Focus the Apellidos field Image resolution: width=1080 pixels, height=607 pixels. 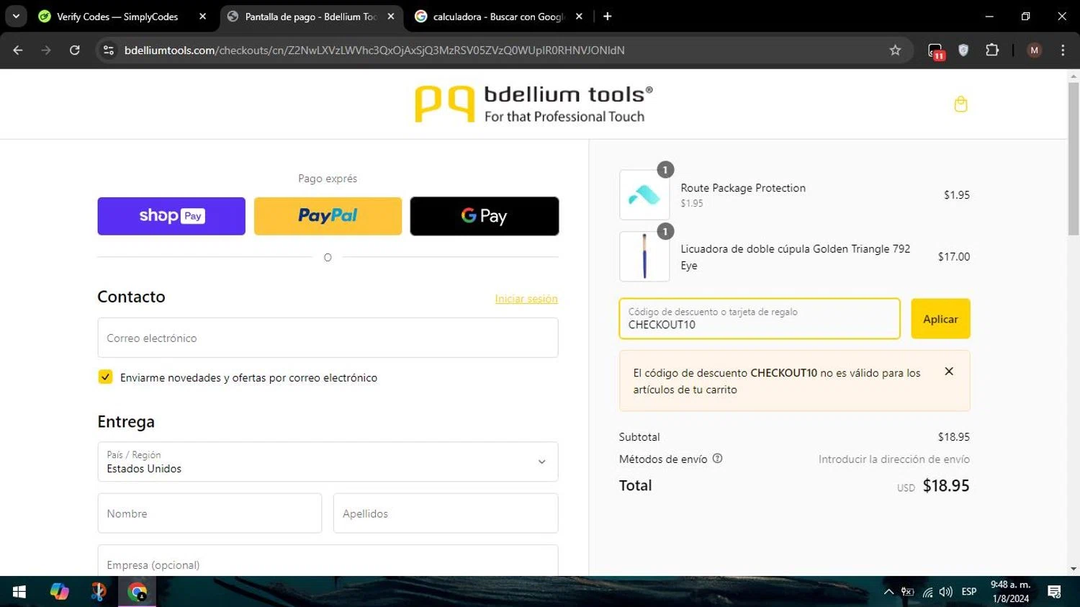click(446, 513)
